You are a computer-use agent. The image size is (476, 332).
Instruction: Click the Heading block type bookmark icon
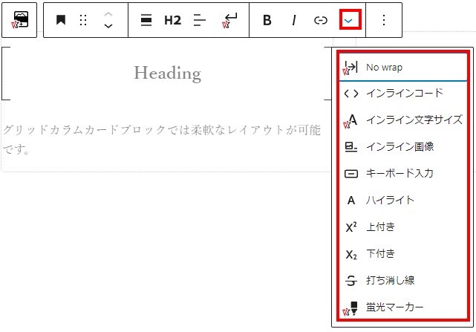(61, 20)
